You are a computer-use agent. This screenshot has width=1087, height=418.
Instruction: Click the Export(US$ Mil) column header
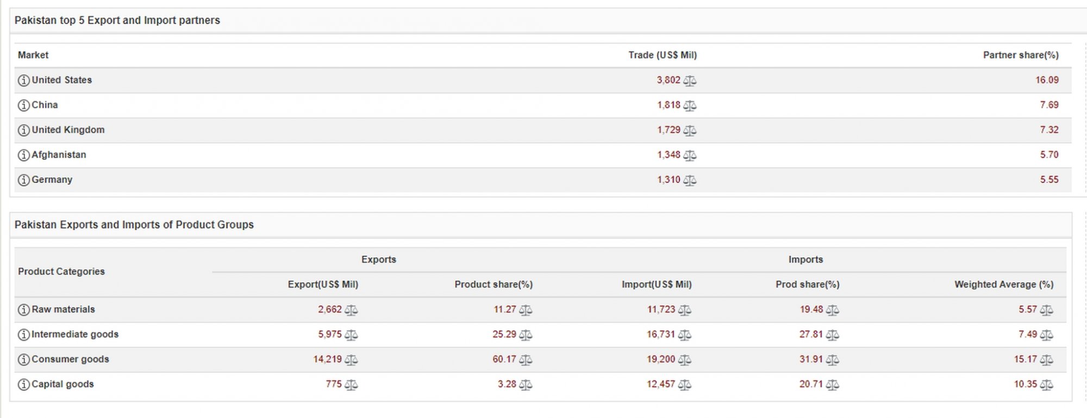point(323,284)
